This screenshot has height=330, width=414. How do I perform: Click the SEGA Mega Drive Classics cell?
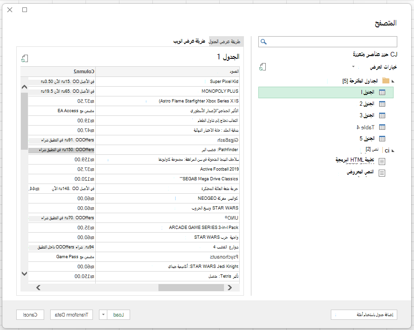click(168, 179)
